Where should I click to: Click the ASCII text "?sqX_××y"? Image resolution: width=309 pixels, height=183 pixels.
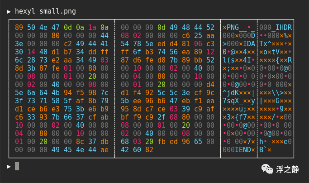[239, 101]
